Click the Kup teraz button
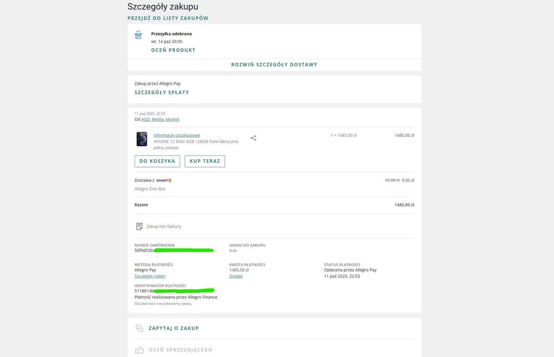Viewport: 554px width, 357px height. click(205, 161)
